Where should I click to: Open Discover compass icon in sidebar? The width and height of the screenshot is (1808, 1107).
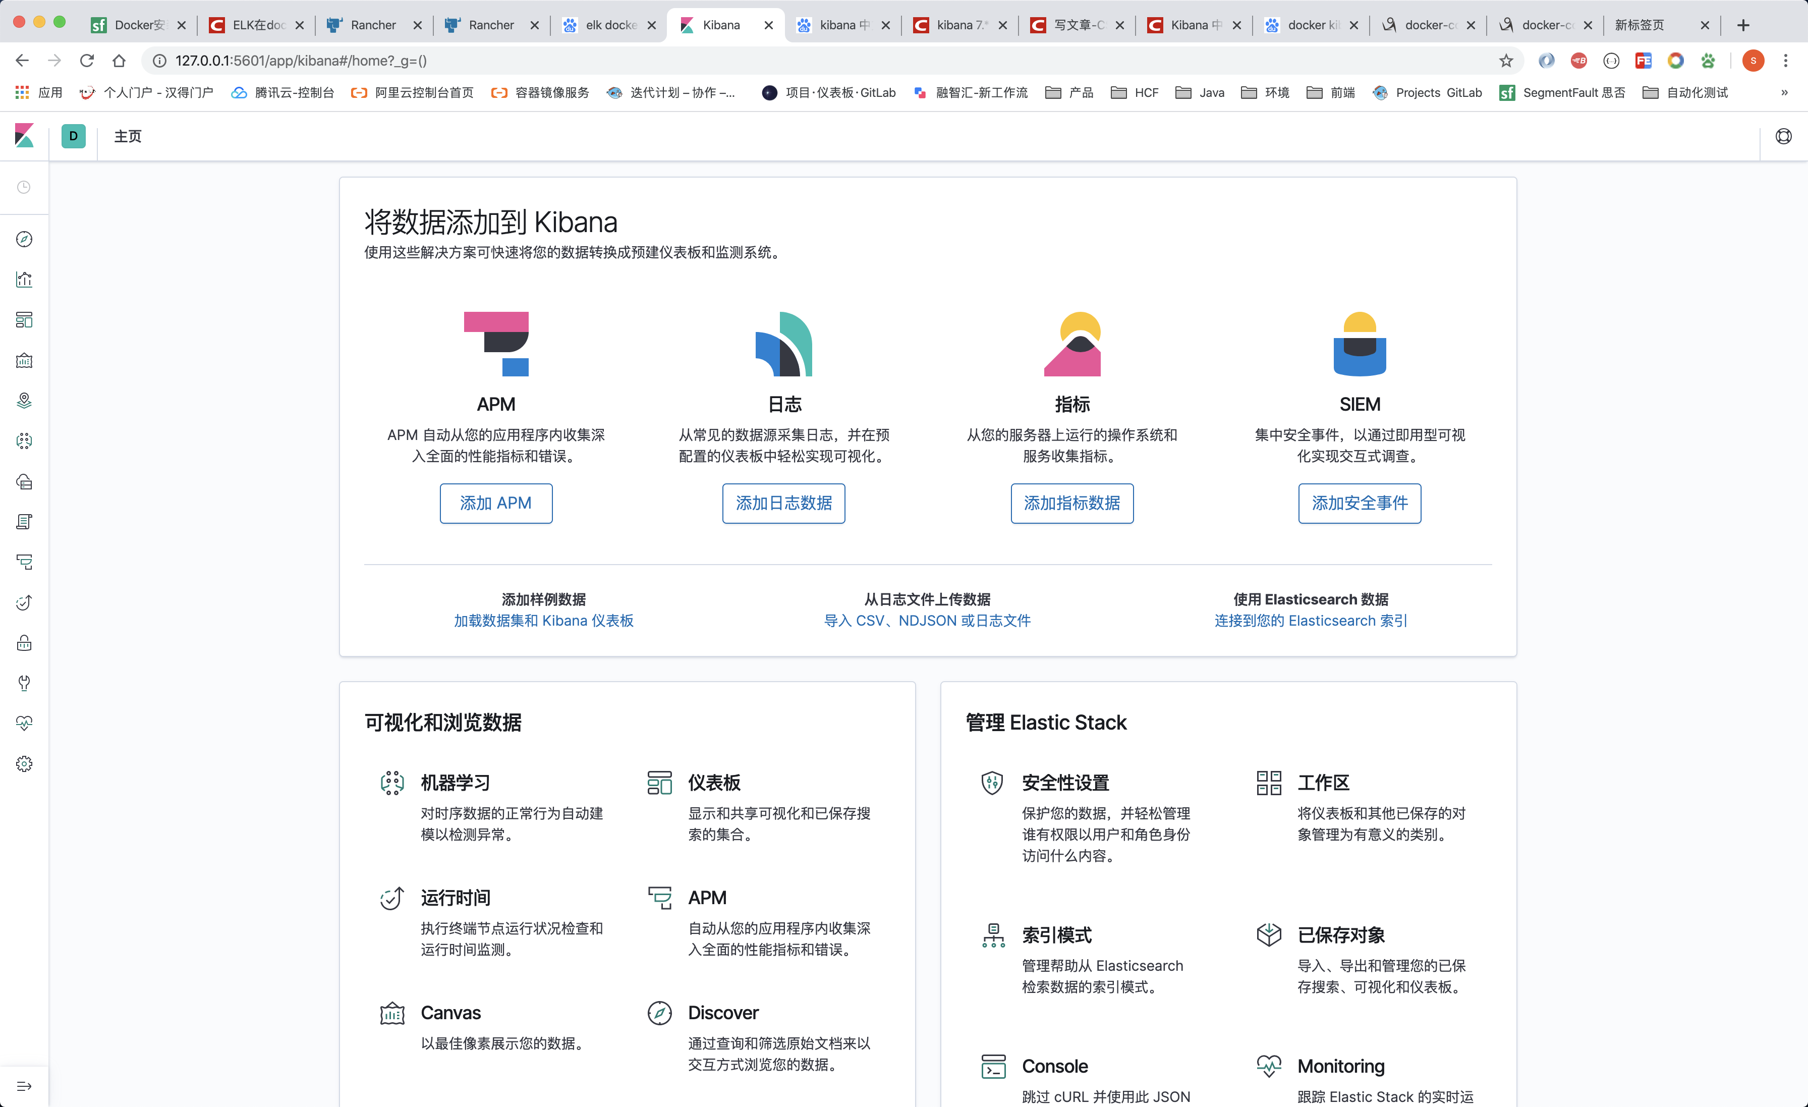24,239
